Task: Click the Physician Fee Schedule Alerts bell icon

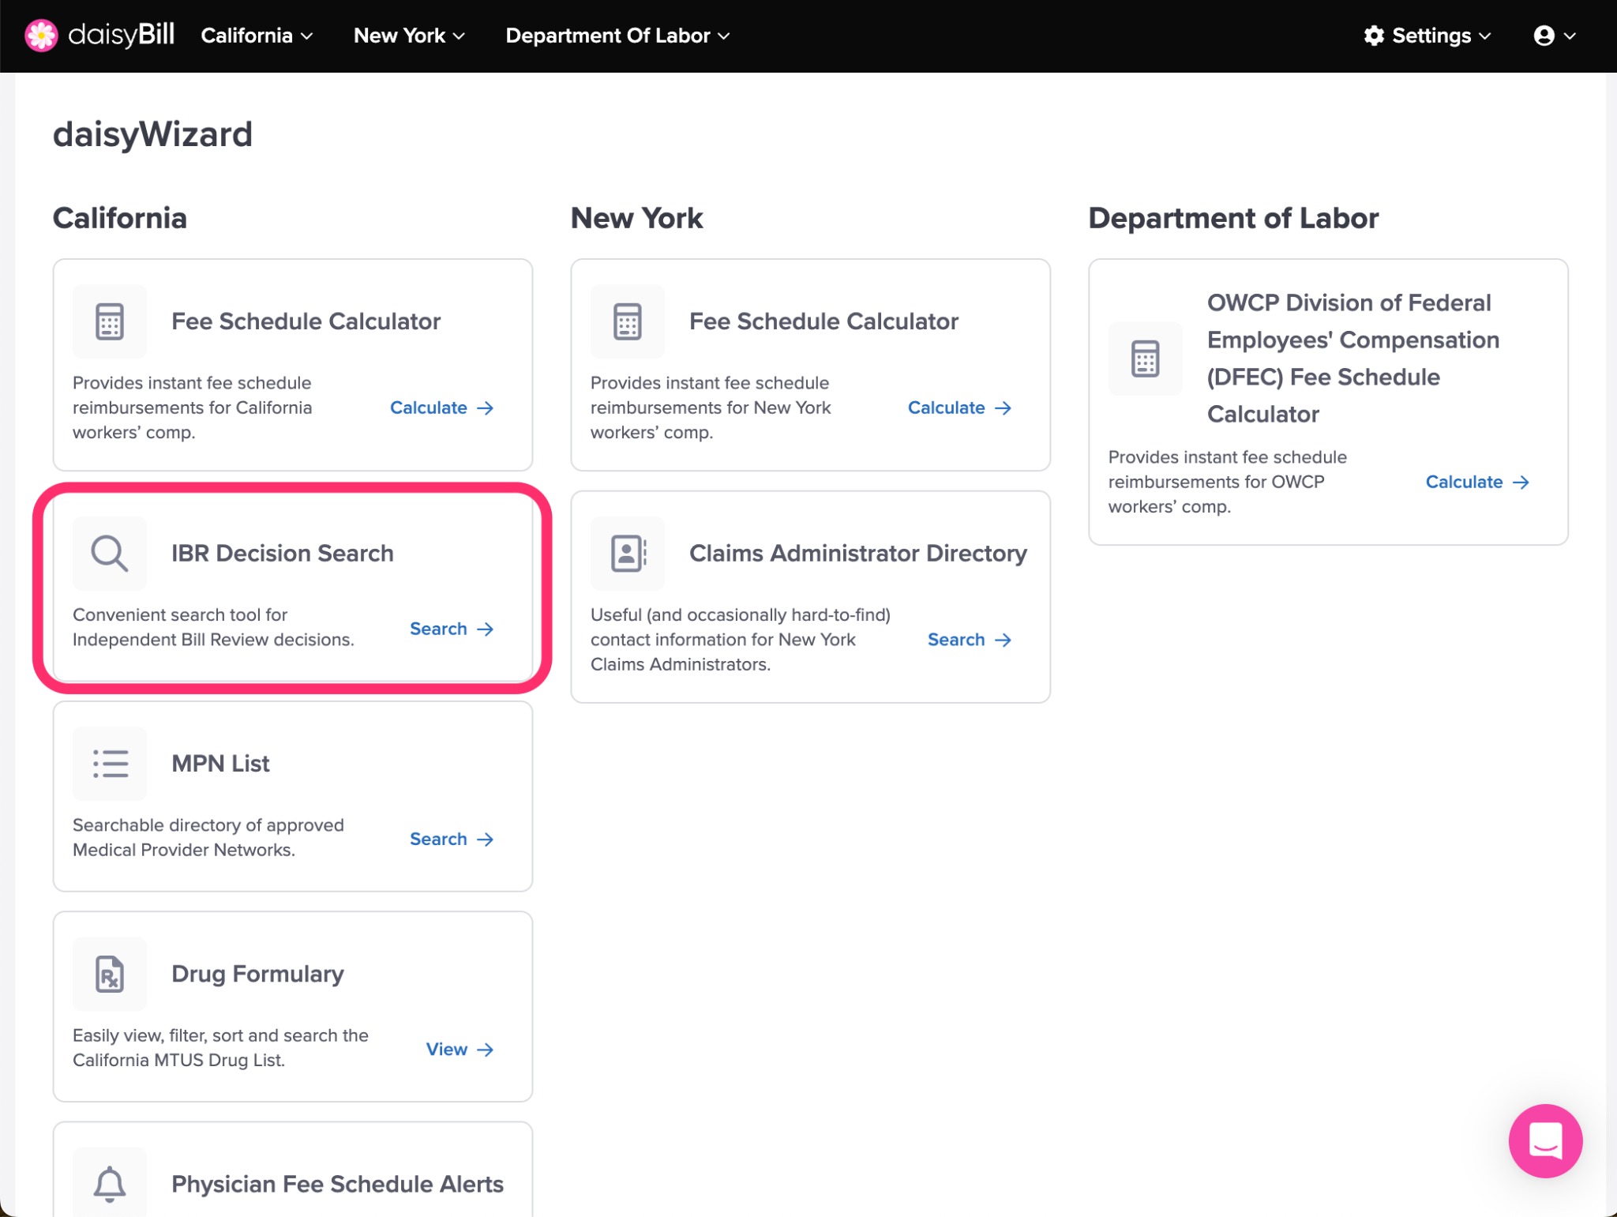Action: point(110,1183)
